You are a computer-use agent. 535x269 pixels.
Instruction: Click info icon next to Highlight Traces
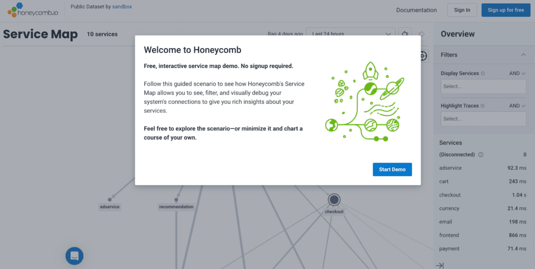click(x=483, y=106)
